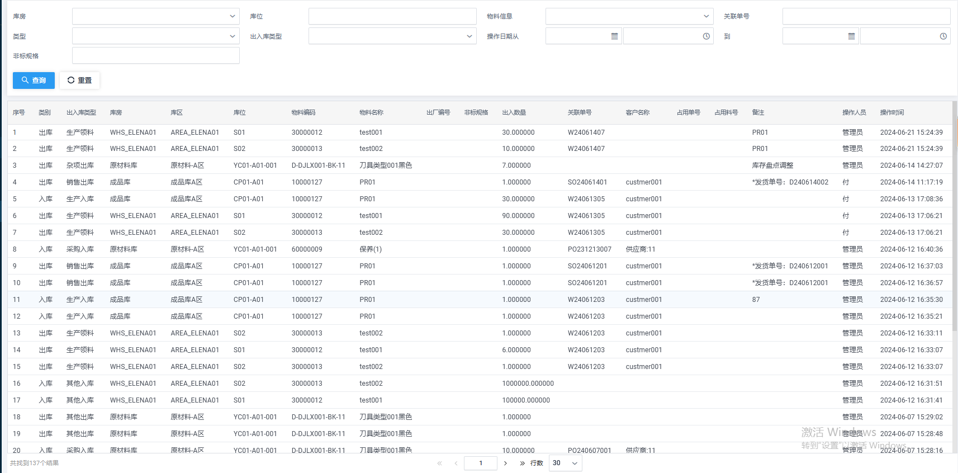This screenshot has width=958, height=473.
Task: Jump to last page double-arrow icon
Action: (522, 463)
